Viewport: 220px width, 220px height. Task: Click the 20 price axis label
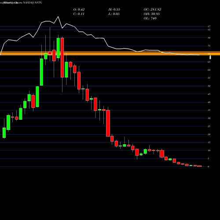[209, 134]
